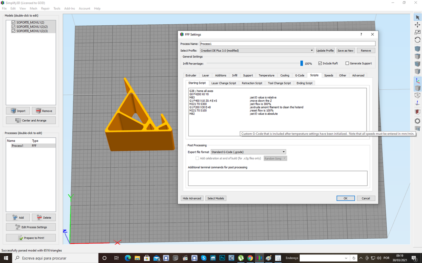Click the Prepare to Print! button
Image resolution: width=422 pixels, height=263 pixels.
31,238
